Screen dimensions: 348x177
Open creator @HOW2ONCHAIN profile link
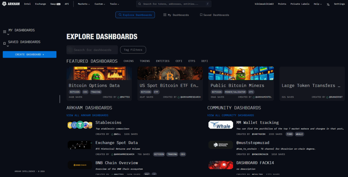260,154
